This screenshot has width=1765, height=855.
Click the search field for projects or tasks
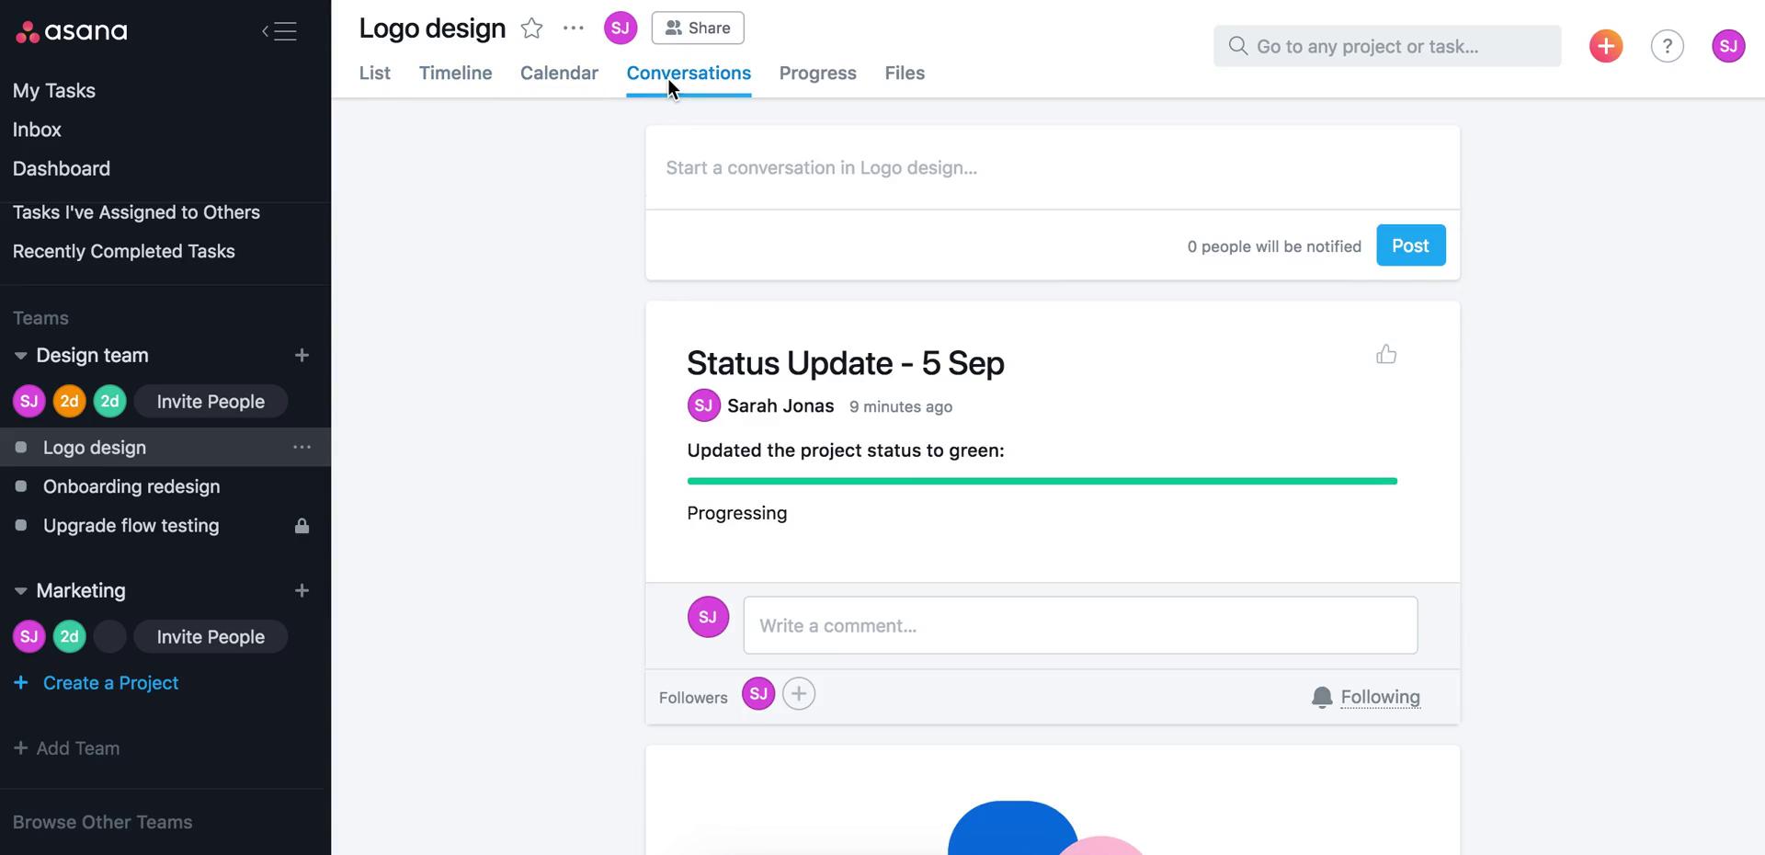point(1387,46)
